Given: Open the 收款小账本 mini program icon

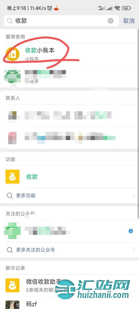Looking at the screenshot, I should (x=12, y=54).
